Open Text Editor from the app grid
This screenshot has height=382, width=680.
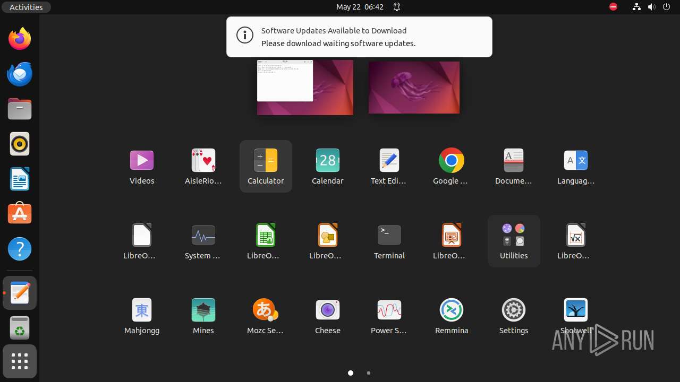tap(389, 166)
